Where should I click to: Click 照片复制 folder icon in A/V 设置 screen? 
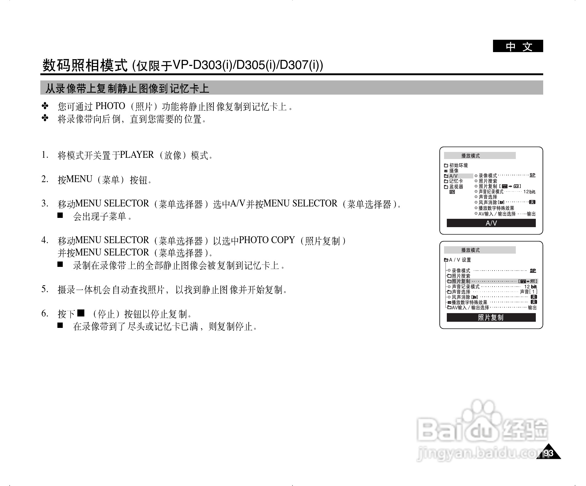(x=449, y=281)
